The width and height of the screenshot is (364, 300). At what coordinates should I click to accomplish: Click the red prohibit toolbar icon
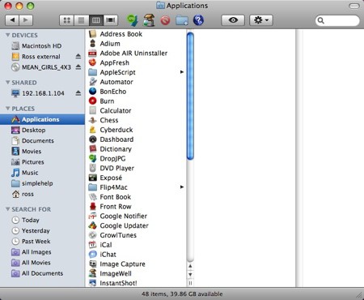pyautogui.click(x=165, y=20)
